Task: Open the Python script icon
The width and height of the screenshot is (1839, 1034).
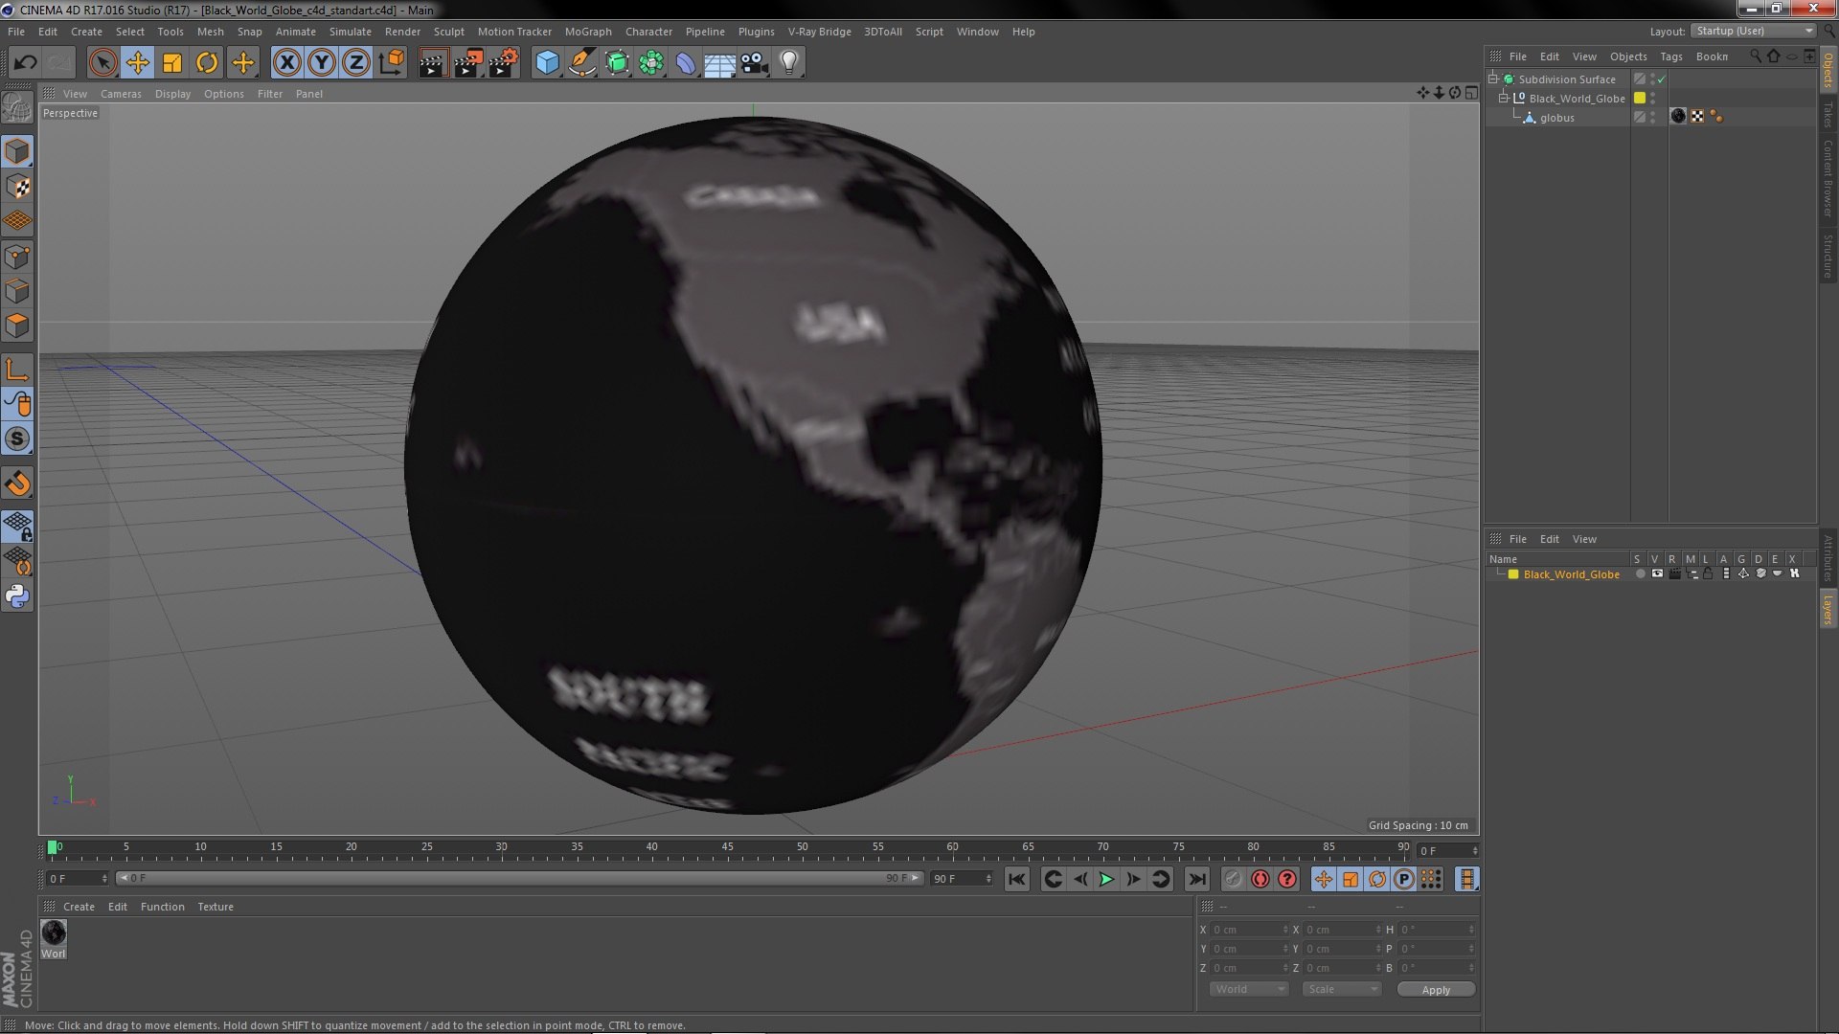Action: pos(17,596)
